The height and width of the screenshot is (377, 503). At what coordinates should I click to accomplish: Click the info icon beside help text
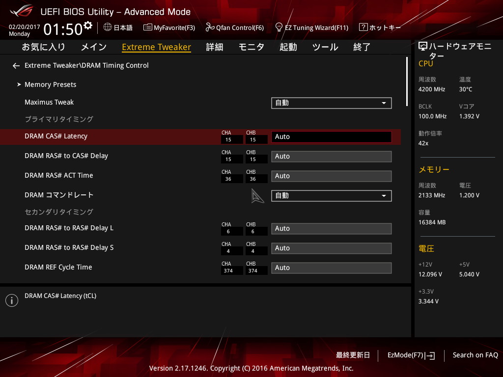(x=12, y=300)
